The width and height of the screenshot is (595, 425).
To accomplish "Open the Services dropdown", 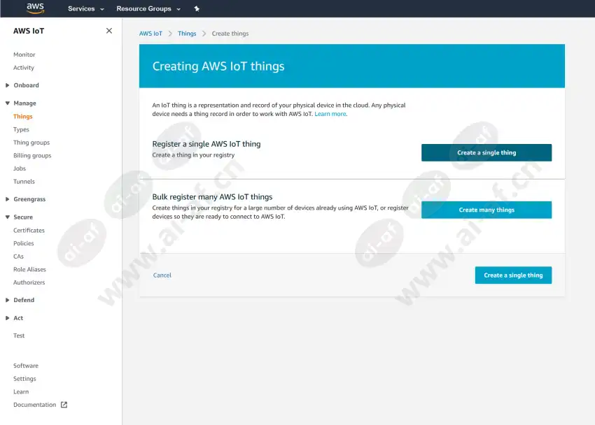I will coord(86,8).
